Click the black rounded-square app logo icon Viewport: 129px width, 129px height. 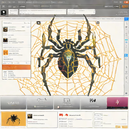pyautogui.click(x=4, y=13)
